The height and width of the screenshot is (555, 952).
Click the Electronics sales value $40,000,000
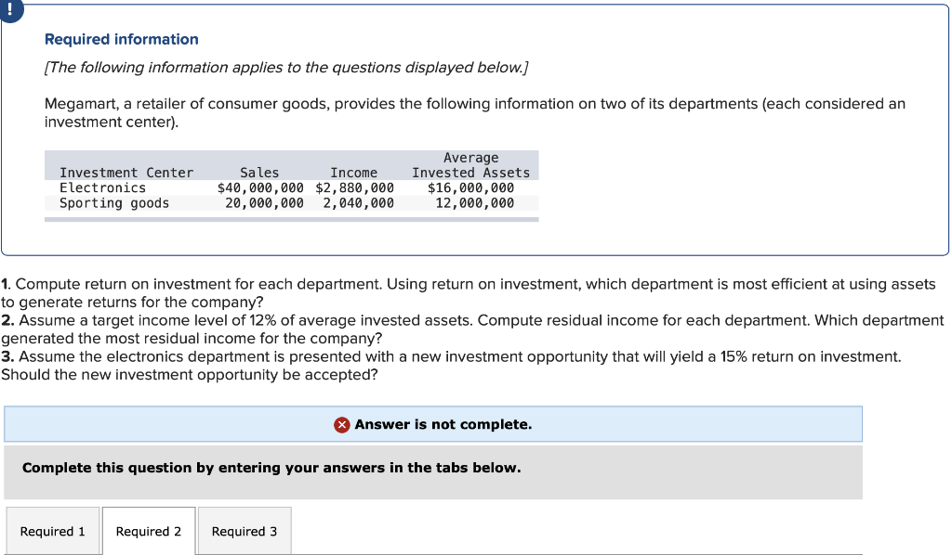pos(260,187)
